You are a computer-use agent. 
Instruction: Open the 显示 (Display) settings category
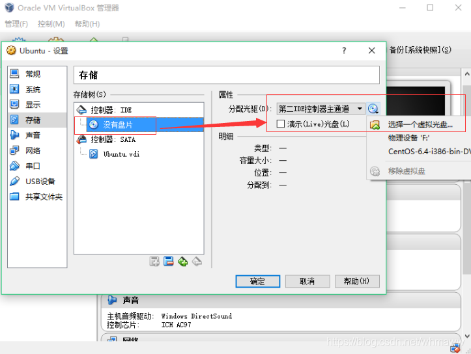[37, 105]
